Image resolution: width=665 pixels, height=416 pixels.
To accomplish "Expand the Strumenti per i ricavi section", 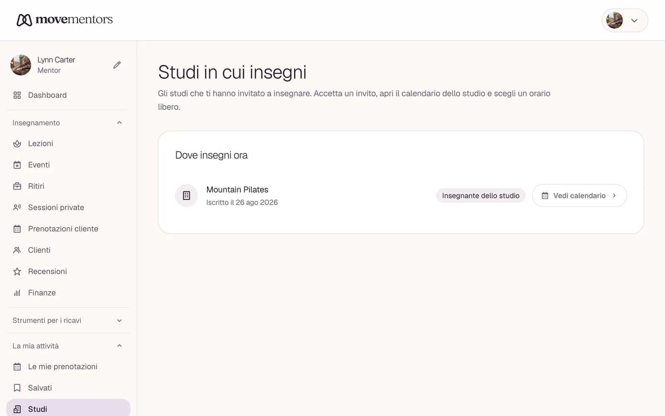I will click(119, 320).
